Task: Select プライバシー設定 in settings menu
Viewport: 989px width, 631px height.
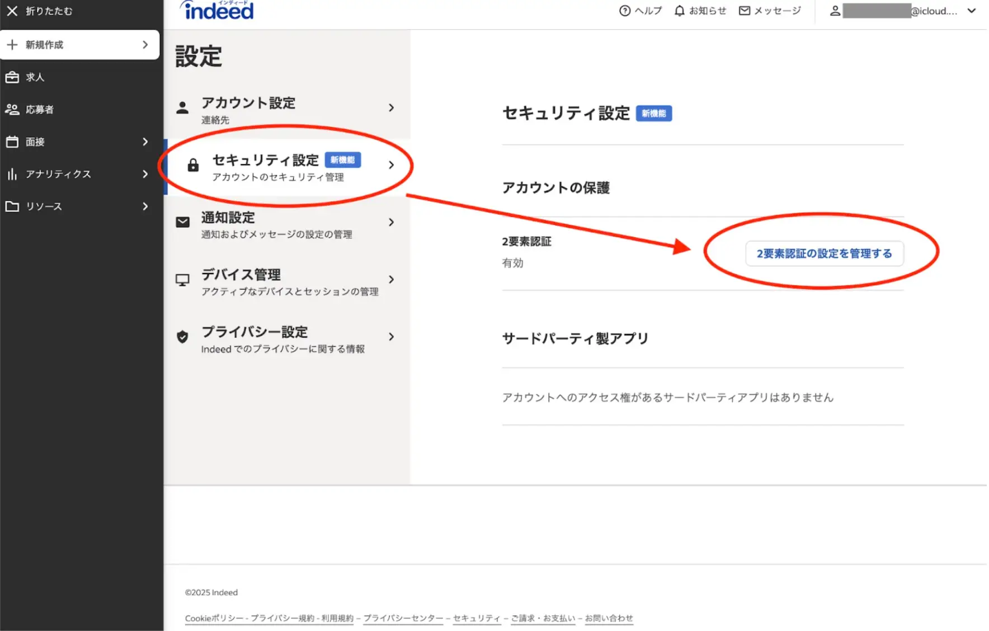Action: coord(287,339)
